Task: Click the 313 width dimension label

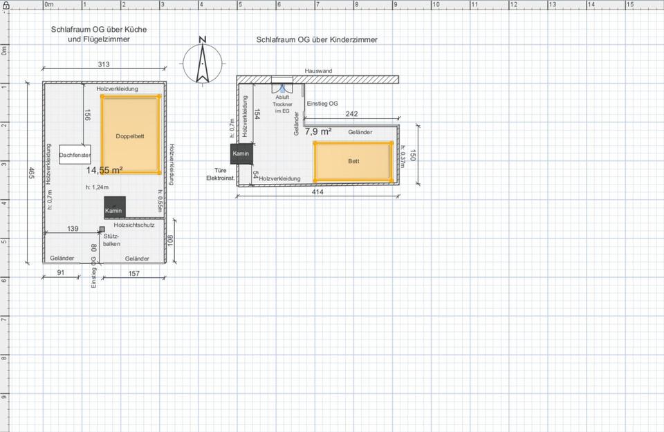Action: pyautogui.click(x=104, y=64)
